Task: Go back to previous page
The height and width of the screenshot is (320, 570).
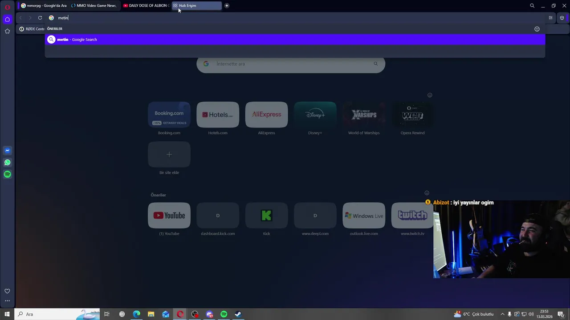Action: 20,18
